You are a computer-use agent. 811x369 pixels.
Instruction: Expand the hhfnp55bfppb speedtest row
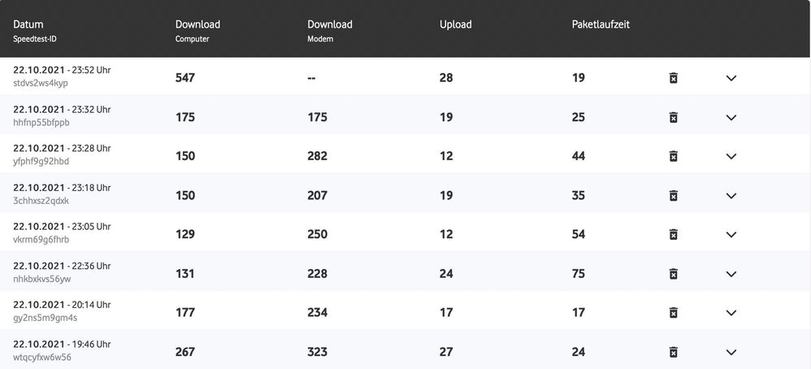(731, 117)
